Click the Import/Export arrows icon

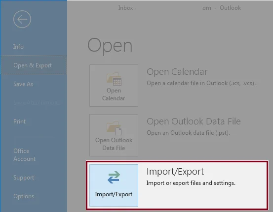[114, 177]
